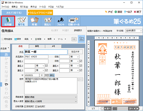The width and height of the screenshot is (143, 111).
Task: Open the 宛て名(A) menu
Action: point(24,7)
